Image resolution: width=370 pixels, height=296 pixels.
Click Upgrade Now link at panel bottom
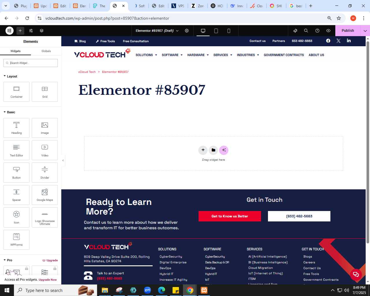click(x=48, y=280)
